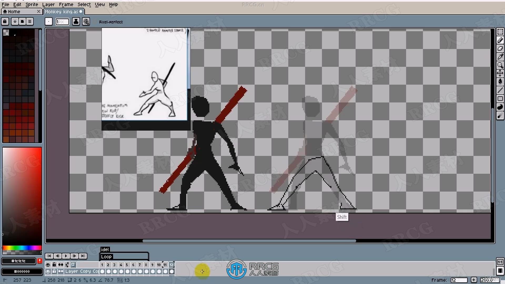
Task: Open the Help menu
Action: (113, 4)
